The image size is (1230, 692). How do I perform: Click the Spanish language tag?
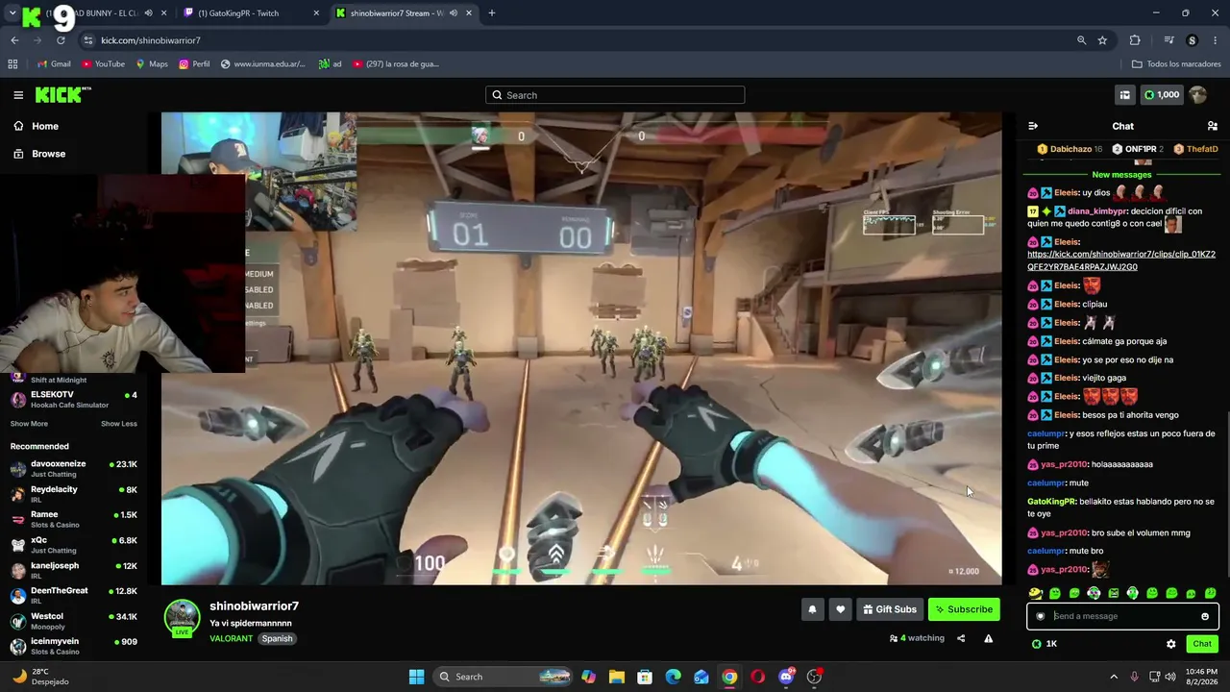pyautogui.click(x=277, y=639)
